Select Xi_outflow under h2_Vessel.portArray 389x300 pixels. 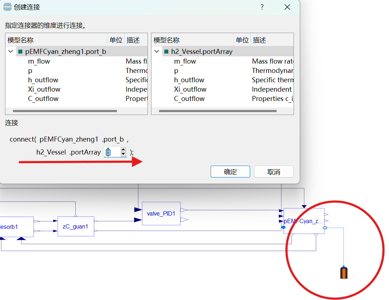(x=190, y=89)
